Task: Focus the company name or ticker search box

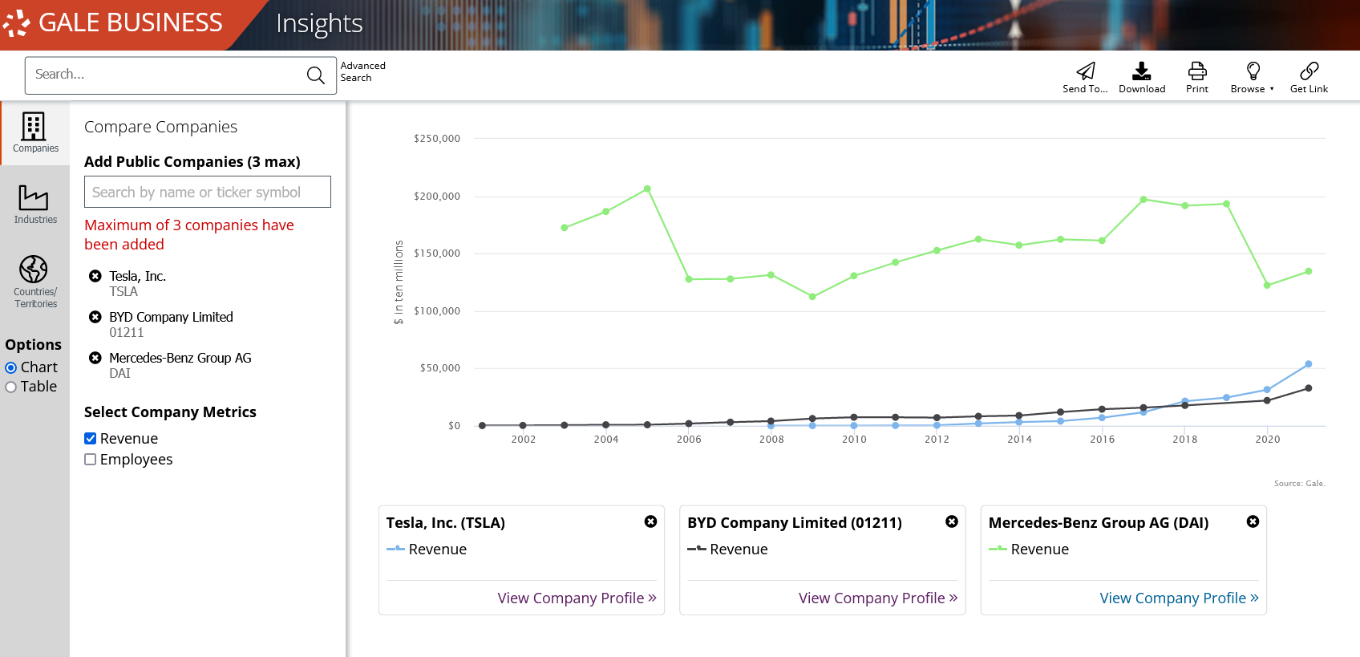Action: coord(208,192)
